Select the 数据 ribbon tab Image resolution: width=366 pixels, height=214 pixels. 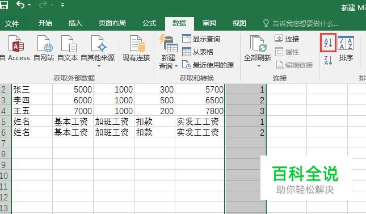pyautogui.click(x=179, y=23)
